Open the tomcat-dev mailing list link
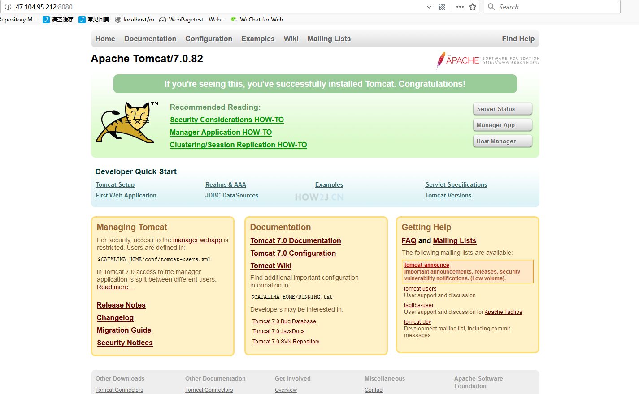Image resolution: width=639 pixels, height=394 pixels. (x=417, y=322)
